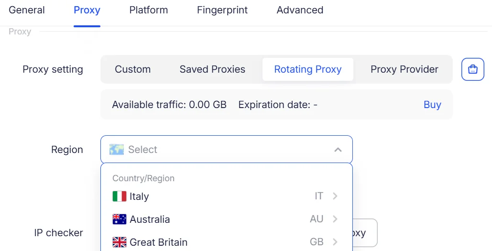The height and width of the screenshot is (251, 492).
Task: Click the proxy store bag icon
Action: pos(472,69)
